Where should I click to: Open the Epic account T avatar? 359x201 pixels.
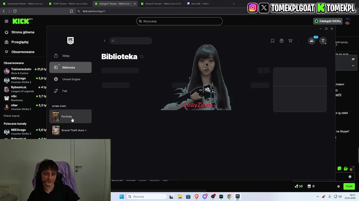coord(323,41)
